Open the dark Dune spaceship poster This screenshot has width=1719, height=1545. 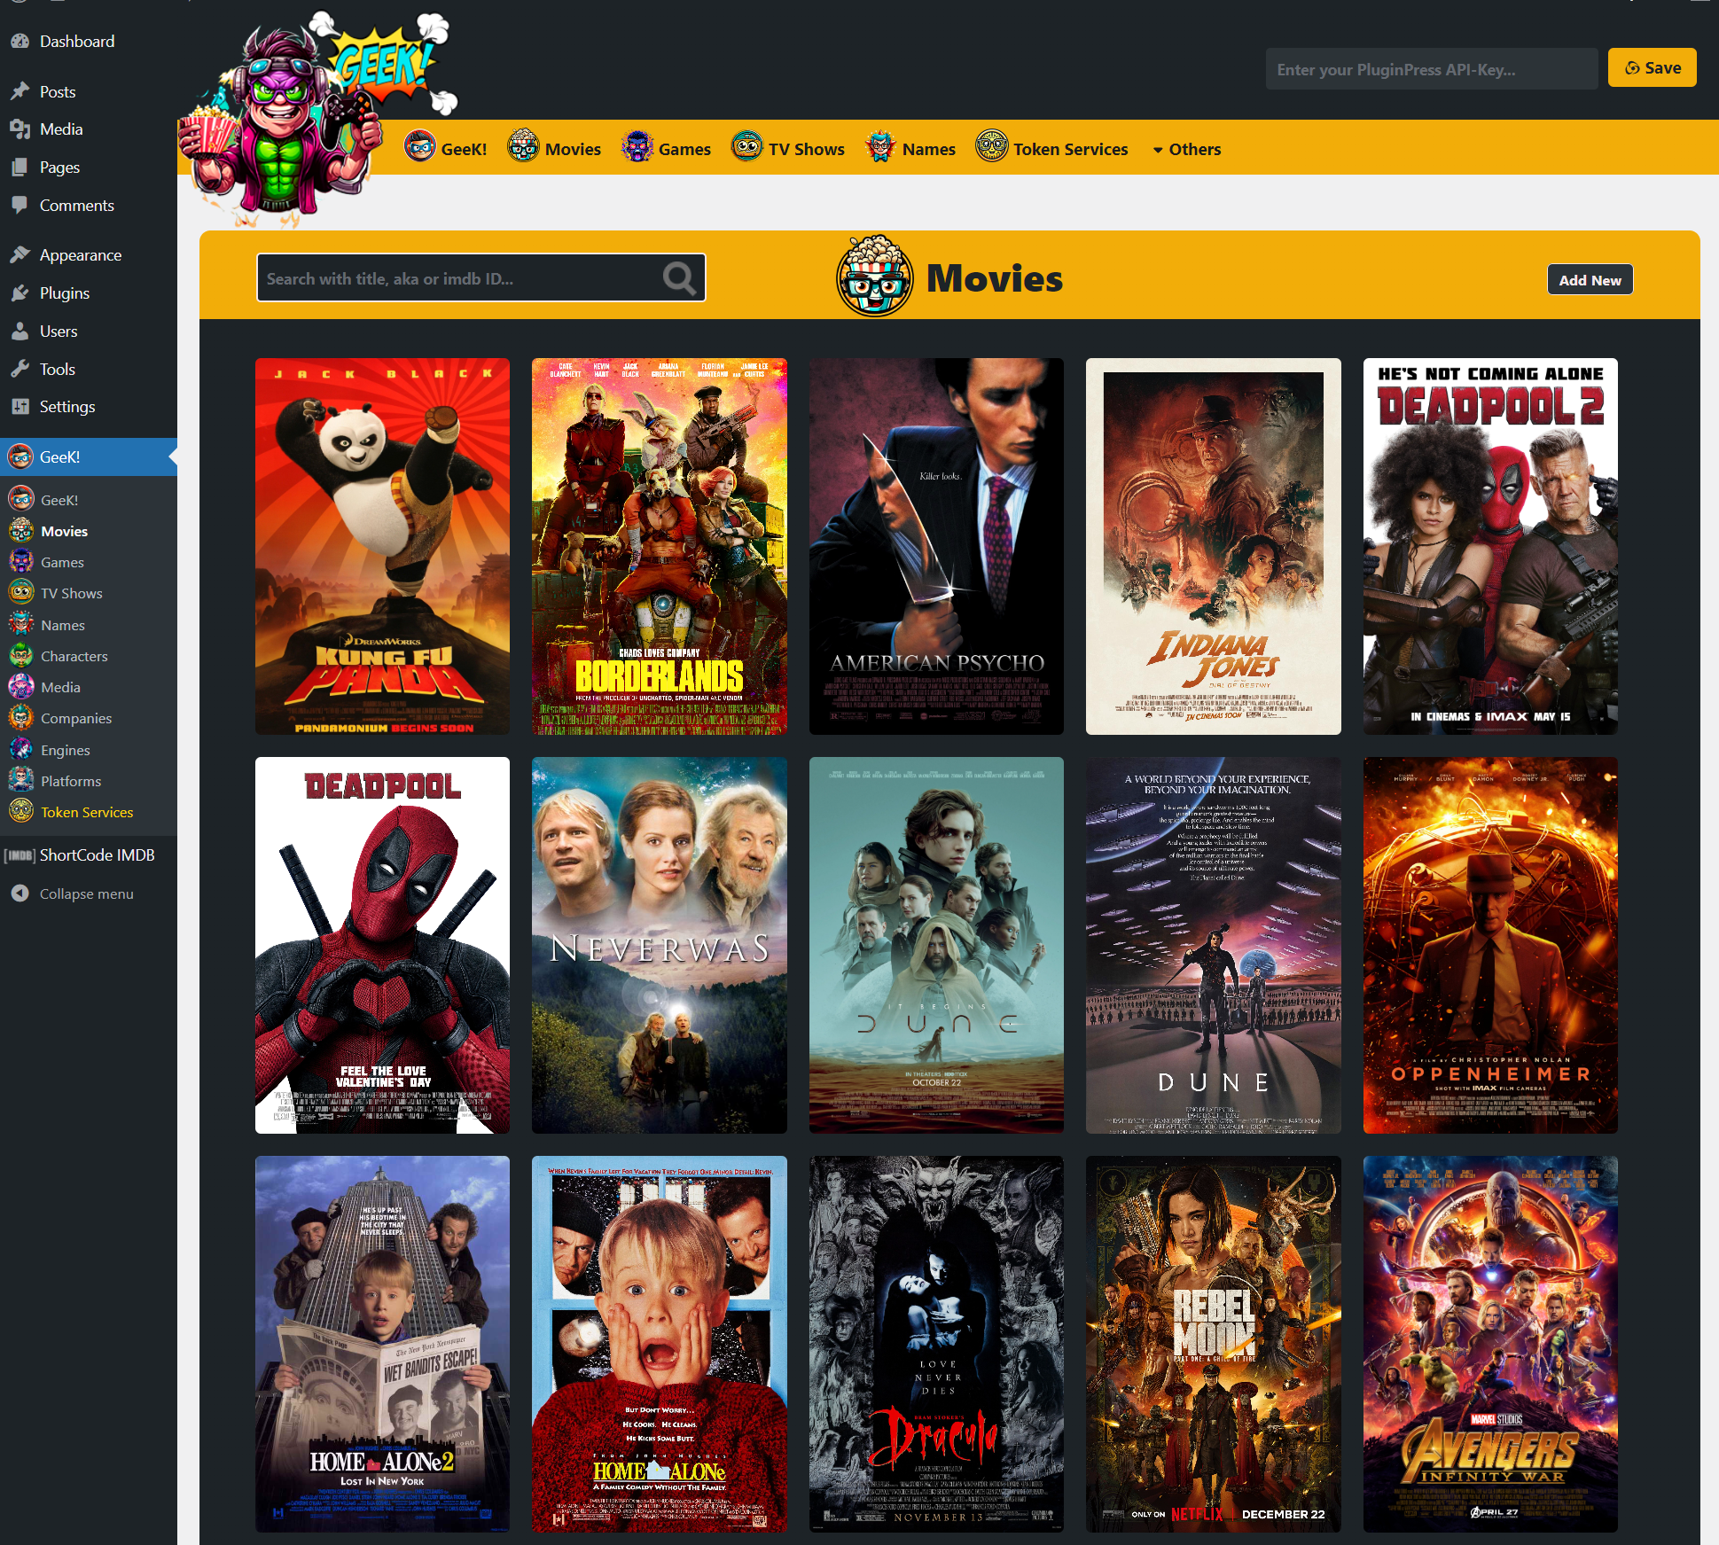coord(1213,945)
